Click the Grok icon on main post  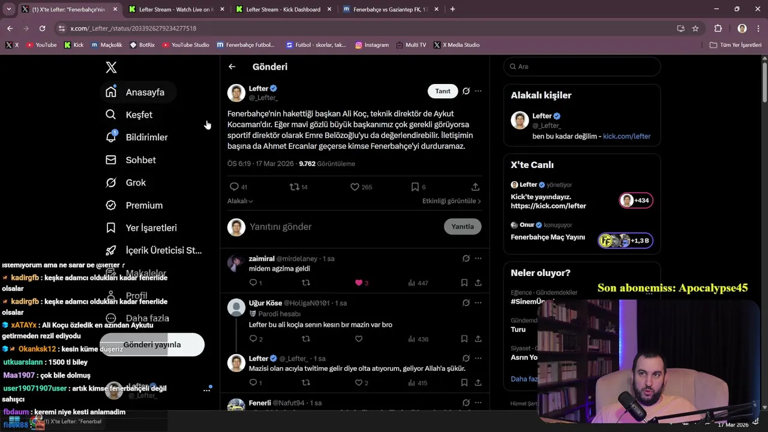(x=466, y=91)
